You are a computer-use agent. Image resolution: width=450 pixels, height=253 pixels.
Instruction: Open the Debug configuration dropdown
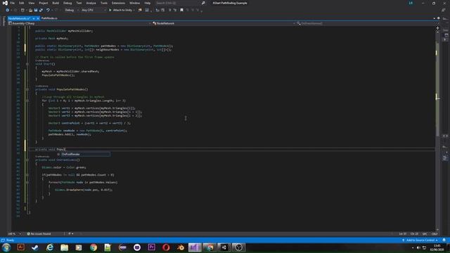click(x=72, y=10)
